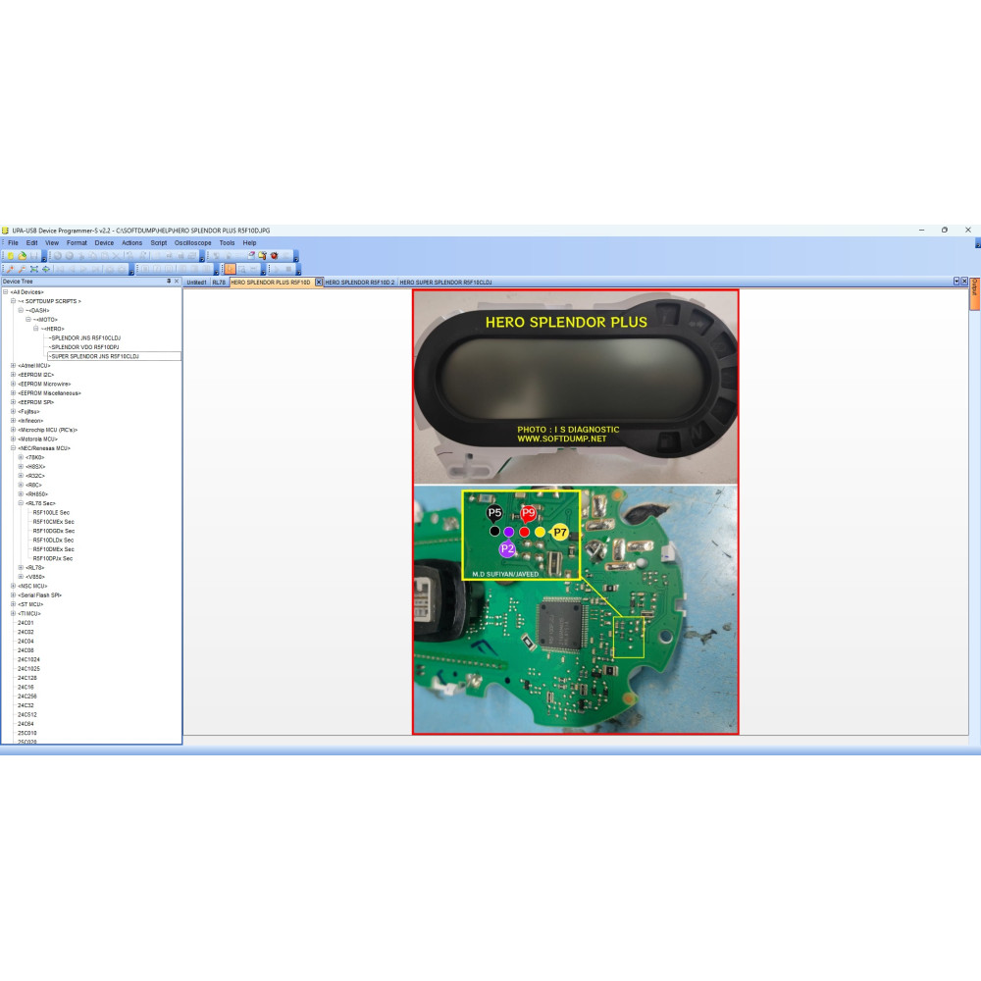981x981 pixels.
Task: Open the Help menu
Action: coord(249,242)
